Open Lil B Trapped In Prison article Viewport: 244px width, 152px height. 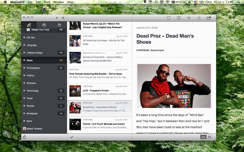(99, 92)
